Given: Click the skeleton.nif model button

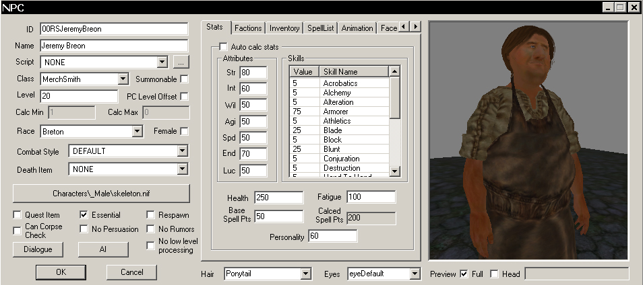Looking at the screenshot, I should click(101, 194).
